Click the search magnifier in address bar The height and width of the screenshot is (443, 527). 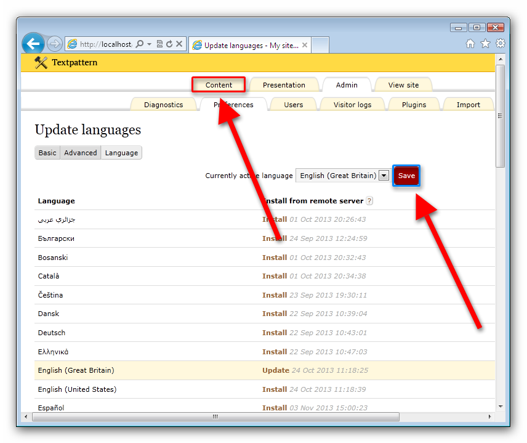(x=140, y=44)
